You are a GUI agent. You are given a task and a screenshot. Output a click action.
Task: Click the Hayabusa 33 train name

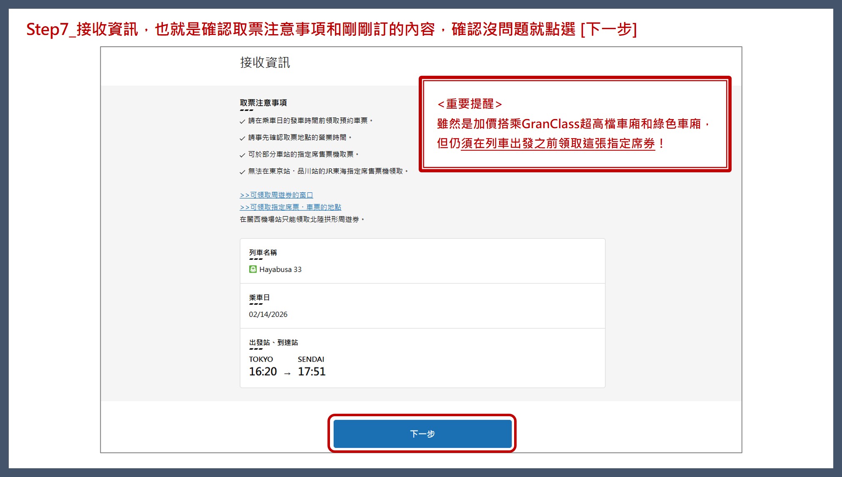[x=280, y=269]
